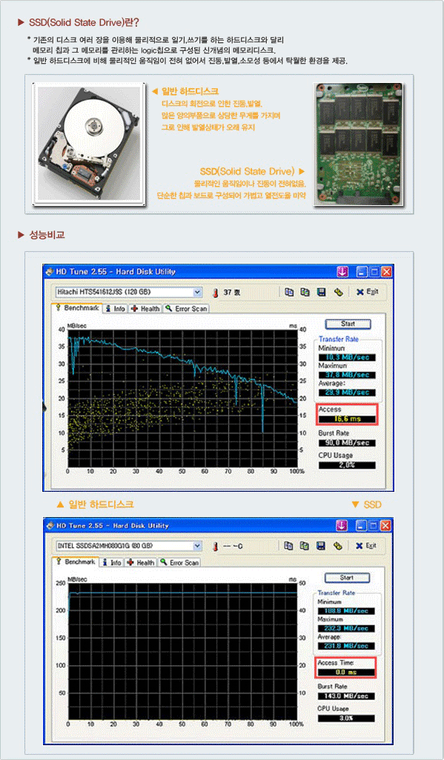Click Exit button in Hitachi window

tap(368, 292)
